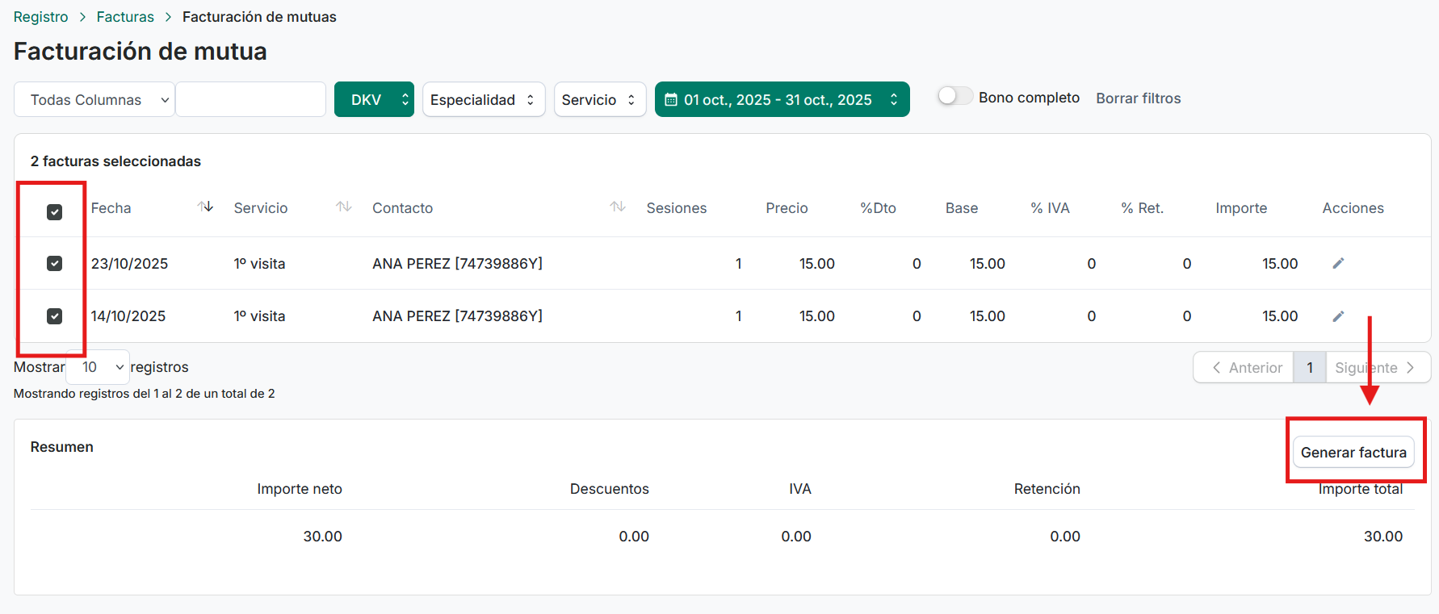
Task: Navigate to Facturas breadcrumb
Action: 125,17
